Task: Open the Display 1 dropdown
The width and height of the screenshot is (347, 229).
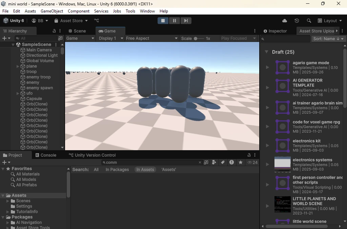Action: click(110, 38)
